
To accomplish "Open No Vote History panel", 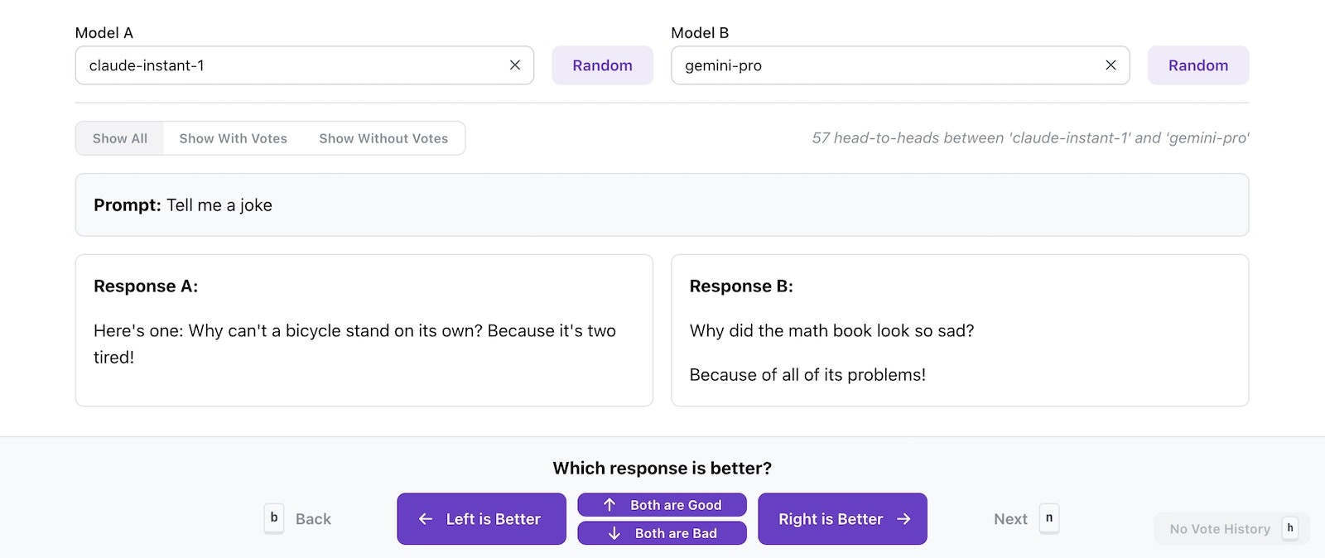I will (1219, 529).
